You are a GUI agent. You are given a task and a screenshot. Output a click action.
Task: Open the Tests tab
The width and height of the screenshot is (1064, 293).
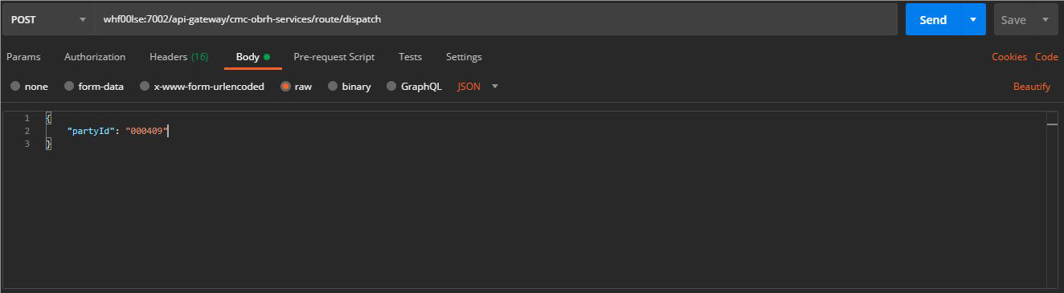410,57
